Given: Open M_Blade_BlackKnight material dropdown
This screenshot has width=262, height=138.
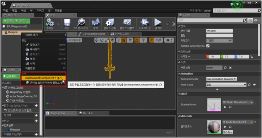Looking at the screenshot, I should point(238,122).
